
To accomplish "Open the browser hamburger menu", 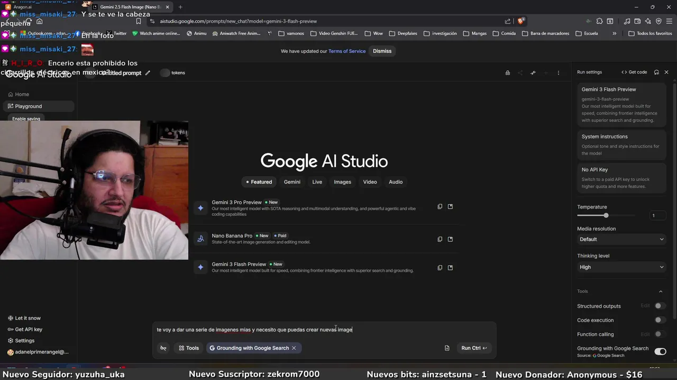I will [669, 21].
